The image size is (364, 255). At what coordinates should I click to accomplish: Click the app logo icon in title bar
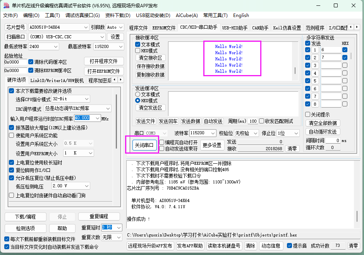pos(6,5)
